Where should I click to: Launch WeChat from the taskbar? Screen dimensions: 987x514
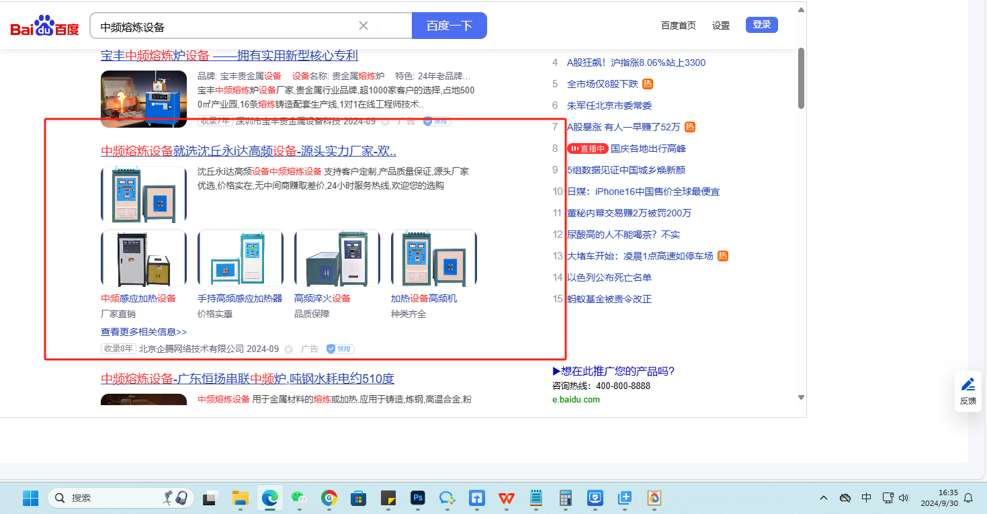point(299,498)
